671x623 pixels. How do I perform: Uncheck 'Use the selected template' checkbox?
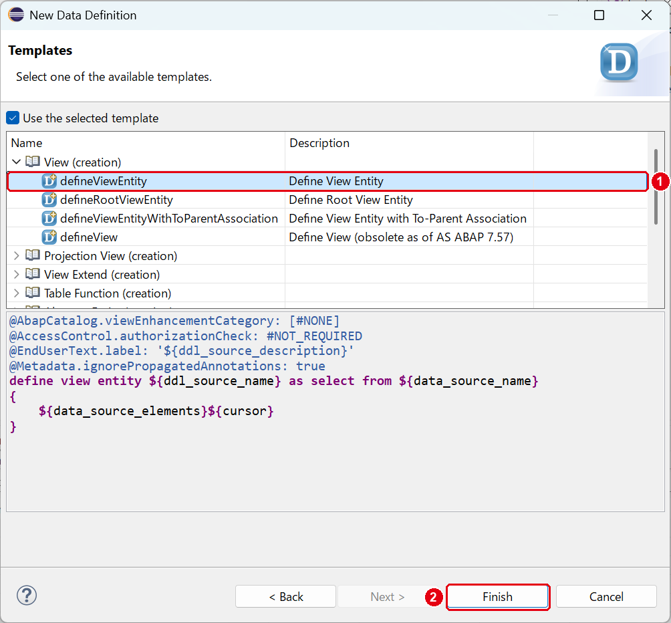pos(13,118)
